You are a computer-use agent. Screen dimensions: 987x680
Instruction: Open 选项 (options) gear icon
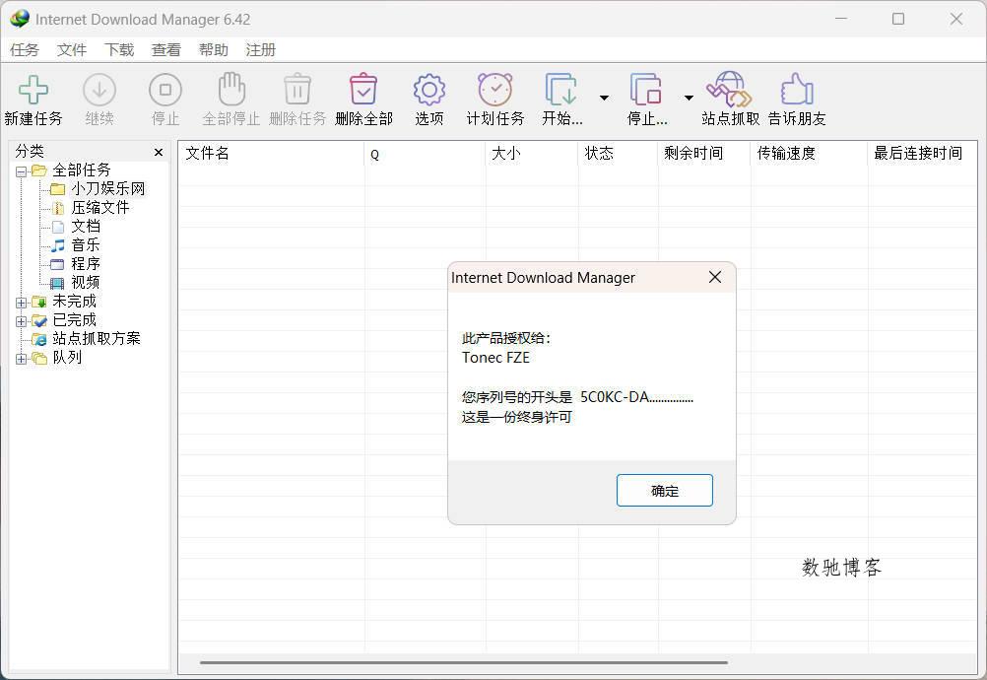(x=429, y=90)
